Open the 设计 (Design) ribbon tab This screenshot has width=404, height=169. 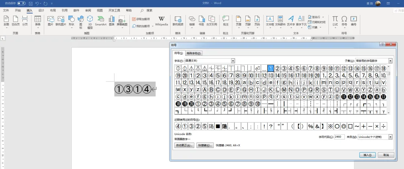[x=41, y=10]
